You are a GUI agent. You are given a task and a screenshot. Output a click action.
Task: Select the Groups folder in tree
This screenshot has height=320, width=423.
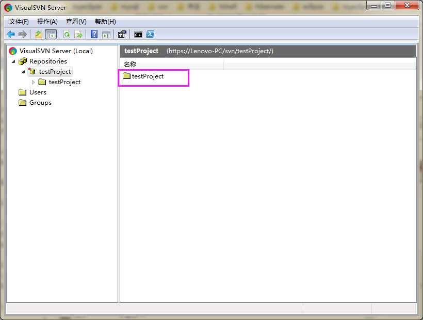[x=40, y=103]
